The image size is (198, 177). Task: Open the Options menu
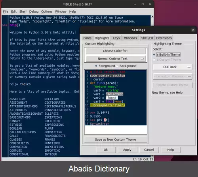[47, 11]
